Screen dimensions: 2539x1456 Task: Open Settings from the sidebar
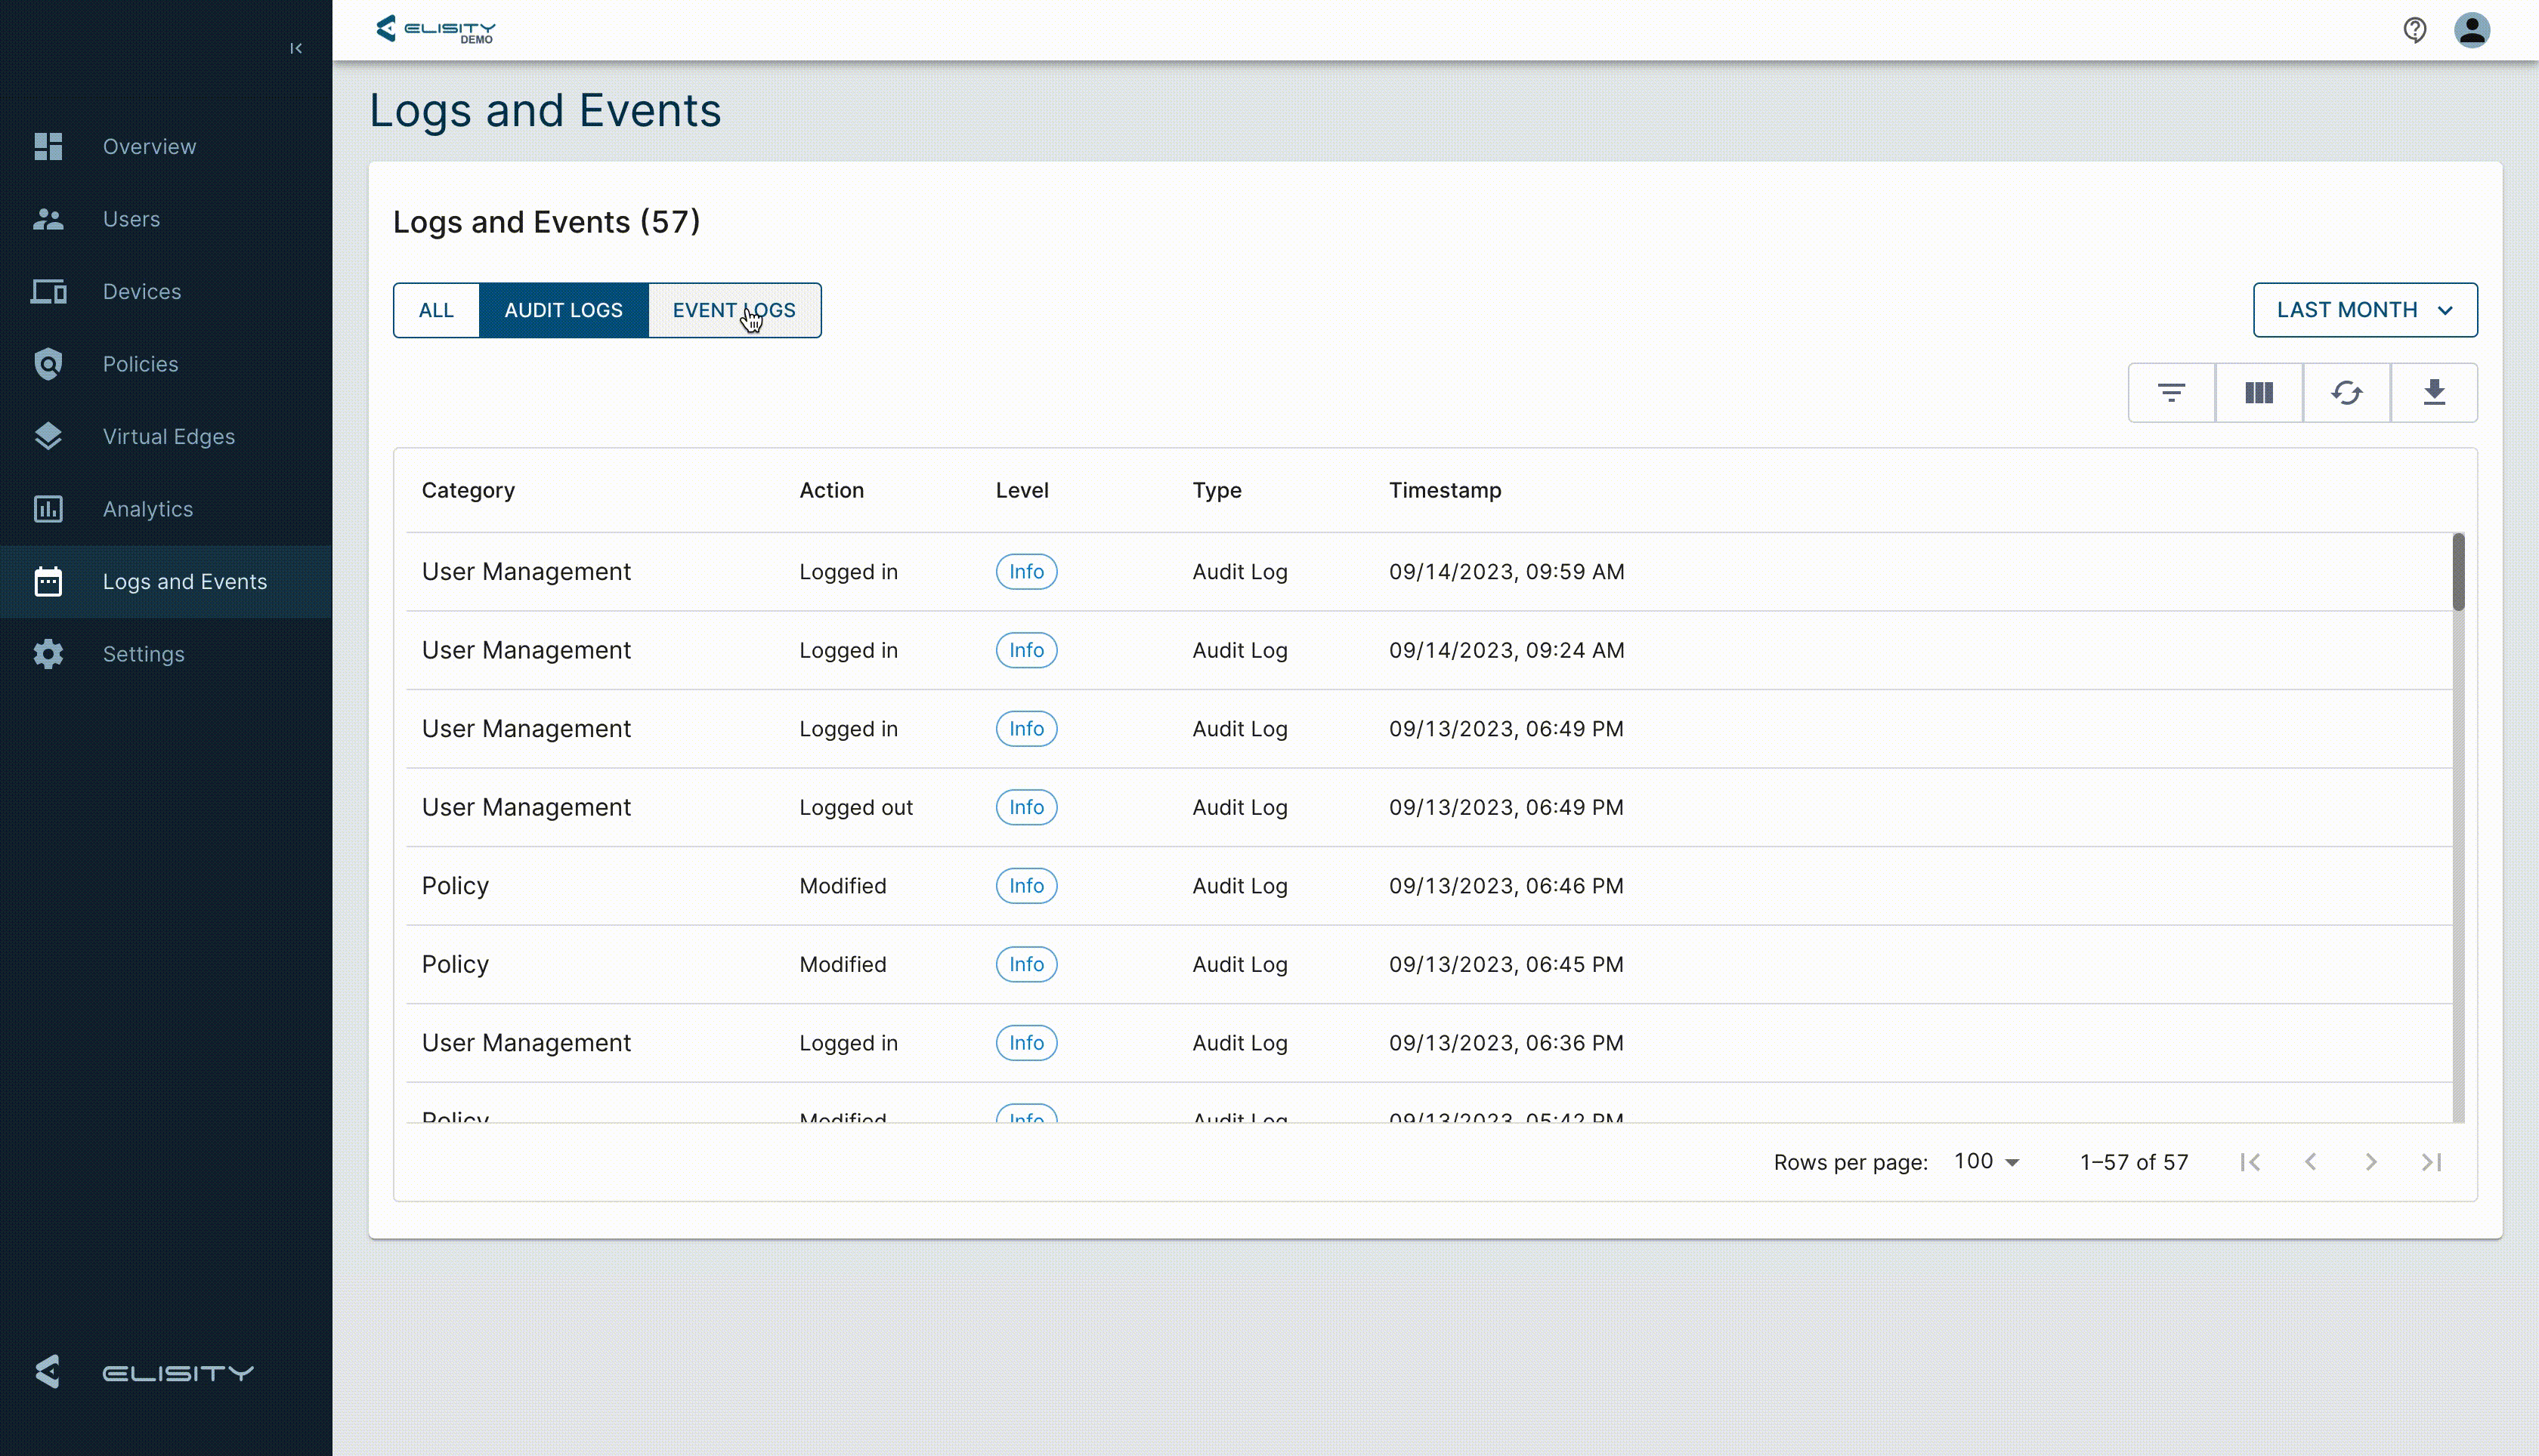tap(166, 654)
